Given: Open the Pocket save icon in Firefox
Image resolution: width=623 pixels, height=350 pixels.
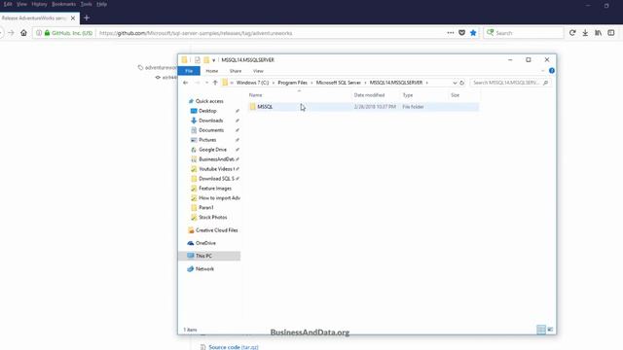Looking at the screenshot, I should (x=461, y=33).
